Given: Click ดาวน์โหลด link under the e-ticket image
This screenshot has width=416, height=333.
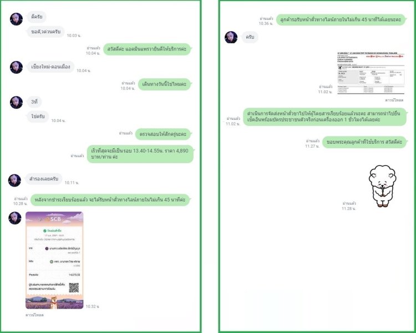Looking at the screenshot, I should click(x=394, y=100).
